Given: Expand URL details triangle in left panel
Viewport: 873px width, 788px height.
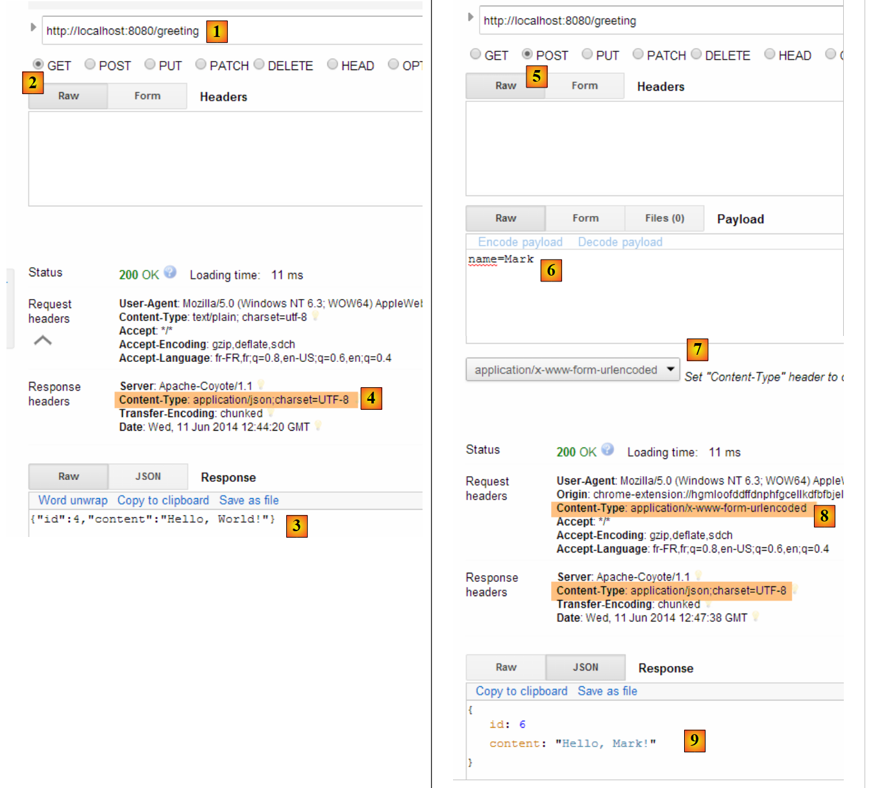Looking at the screenshot, I should coord(33,27).
